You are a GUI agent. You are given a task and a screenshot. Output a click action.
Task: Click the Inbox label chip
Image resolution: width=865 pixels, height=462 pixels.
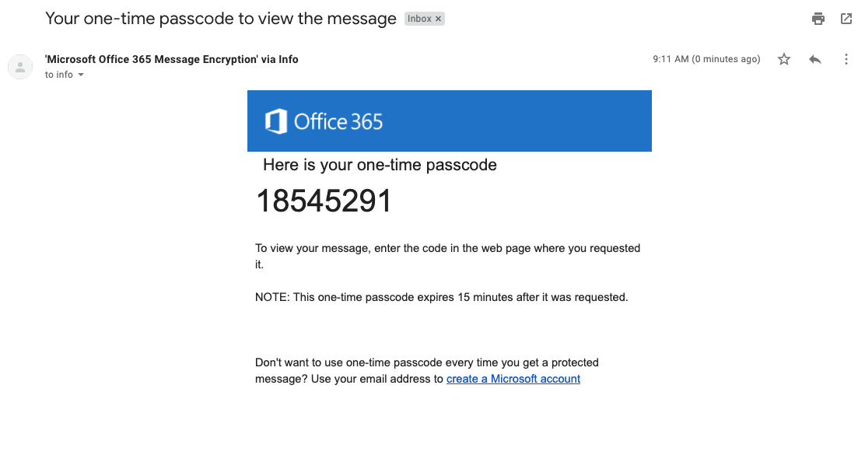click(x=419, y=19)
